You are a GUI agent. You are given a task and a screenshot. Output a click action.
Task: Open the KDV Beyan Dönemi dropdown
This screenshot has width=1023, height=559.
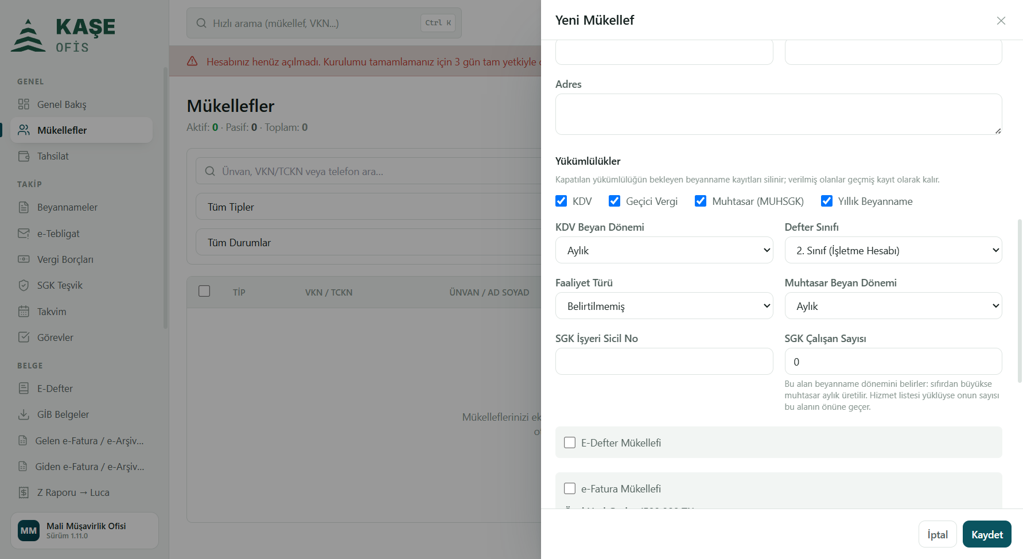coord(664,250)
